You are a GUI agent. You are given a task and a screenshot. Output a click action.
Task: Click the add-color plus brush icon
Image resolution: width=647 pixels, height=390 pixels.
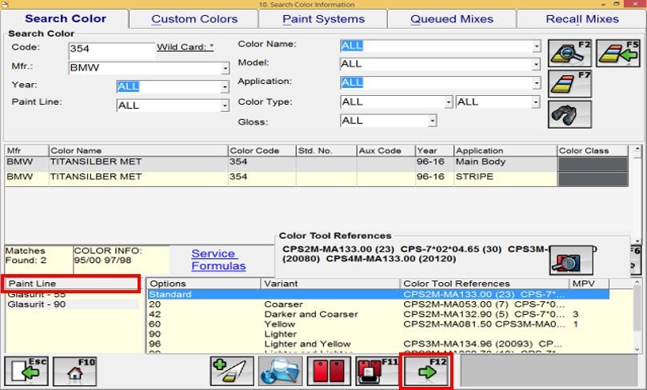coord(231,372)
